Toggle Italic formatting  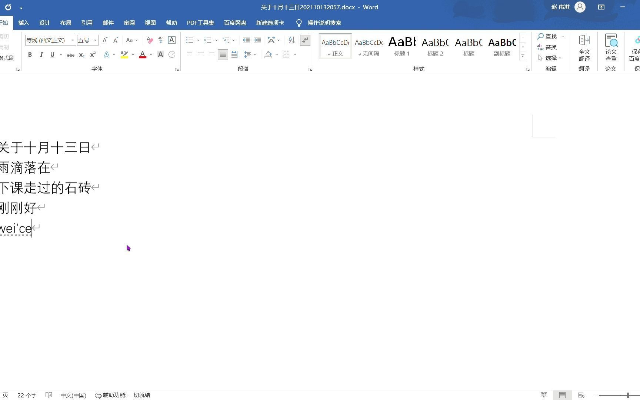point(41,54)
